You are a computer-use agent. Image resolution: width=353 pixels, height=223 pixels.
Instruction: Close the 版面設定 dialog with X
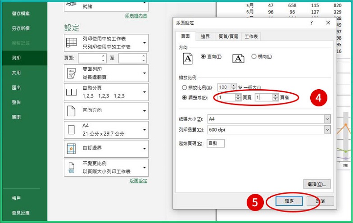pyautogui.click(x=328, y=23)
